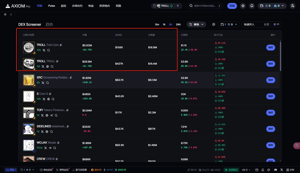The height and width of the screenshot is (173, 300).
Task: Sort by 交易量 column header
Action: pyautogui.click(x=151, y=35)
